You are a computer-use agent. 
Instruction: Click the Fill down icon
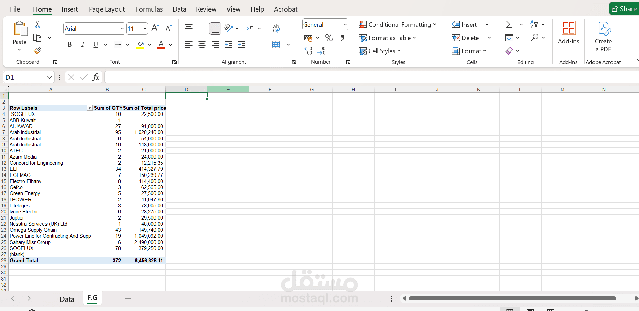(x=509, y=38)
